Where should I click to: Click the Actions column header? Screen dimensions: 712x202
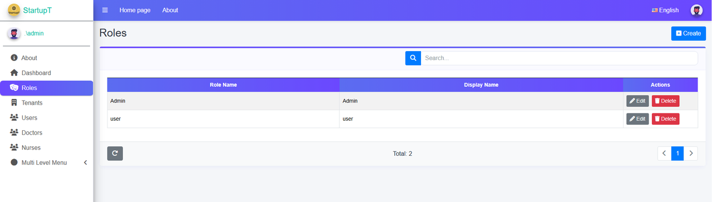point(660,85)
